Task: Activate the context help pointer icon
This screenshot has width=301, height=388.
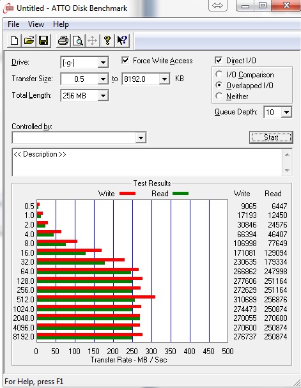Action: click(x=122, y=40)
